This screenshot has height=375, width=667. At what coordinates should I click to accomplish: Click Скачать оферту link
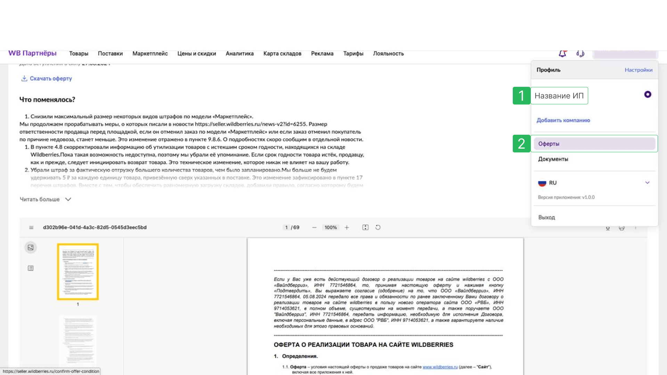(51, 78)
